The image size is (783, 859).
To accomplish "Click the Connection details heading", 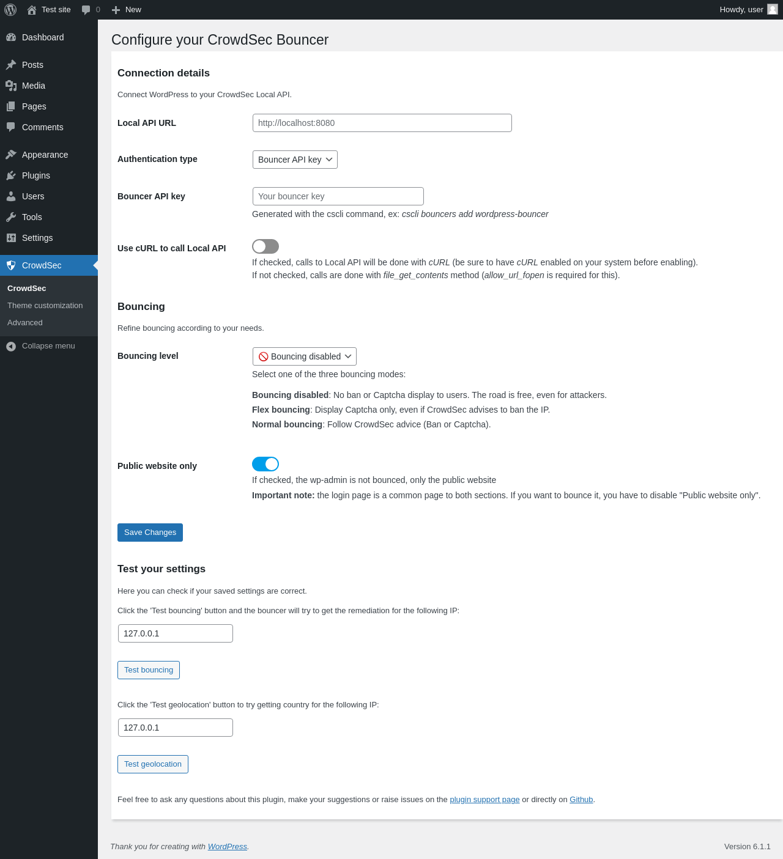I will (163, 73).
